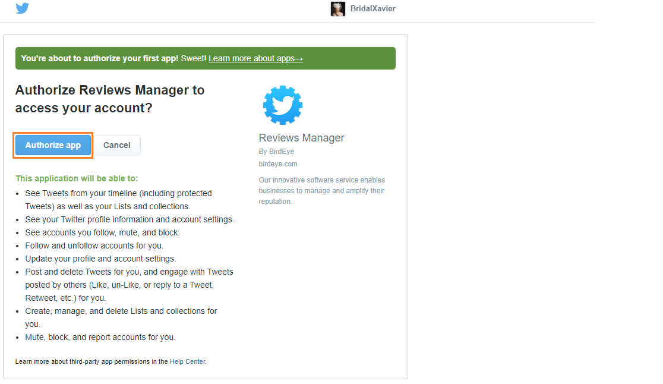Click the Our innovative software service description

[321, 191]
